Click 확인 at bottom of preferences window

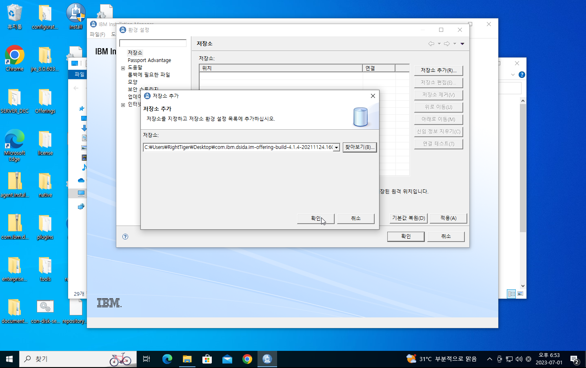[406, 237]
